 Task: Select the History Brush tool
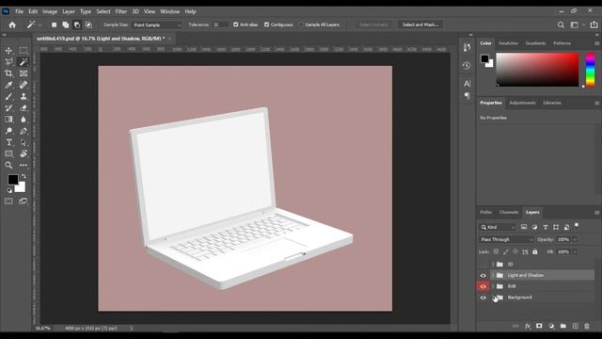8,108
